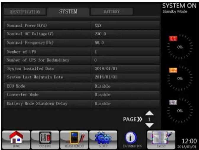
Task: Select the System Last Maintain Date label
Action: click(x=35, y=77)
